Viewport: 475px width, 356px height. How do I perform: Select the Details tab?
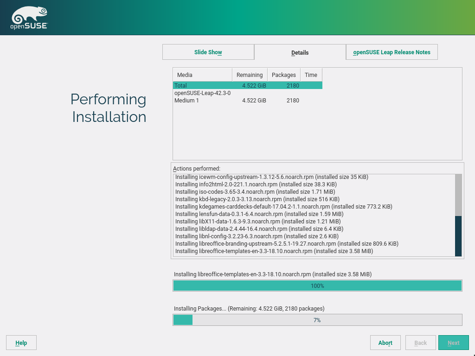point(300,52)
